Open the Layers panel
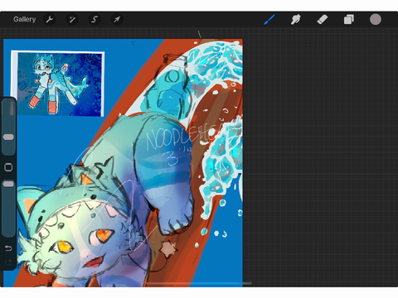398x298 pixels. tap(349, 19)
